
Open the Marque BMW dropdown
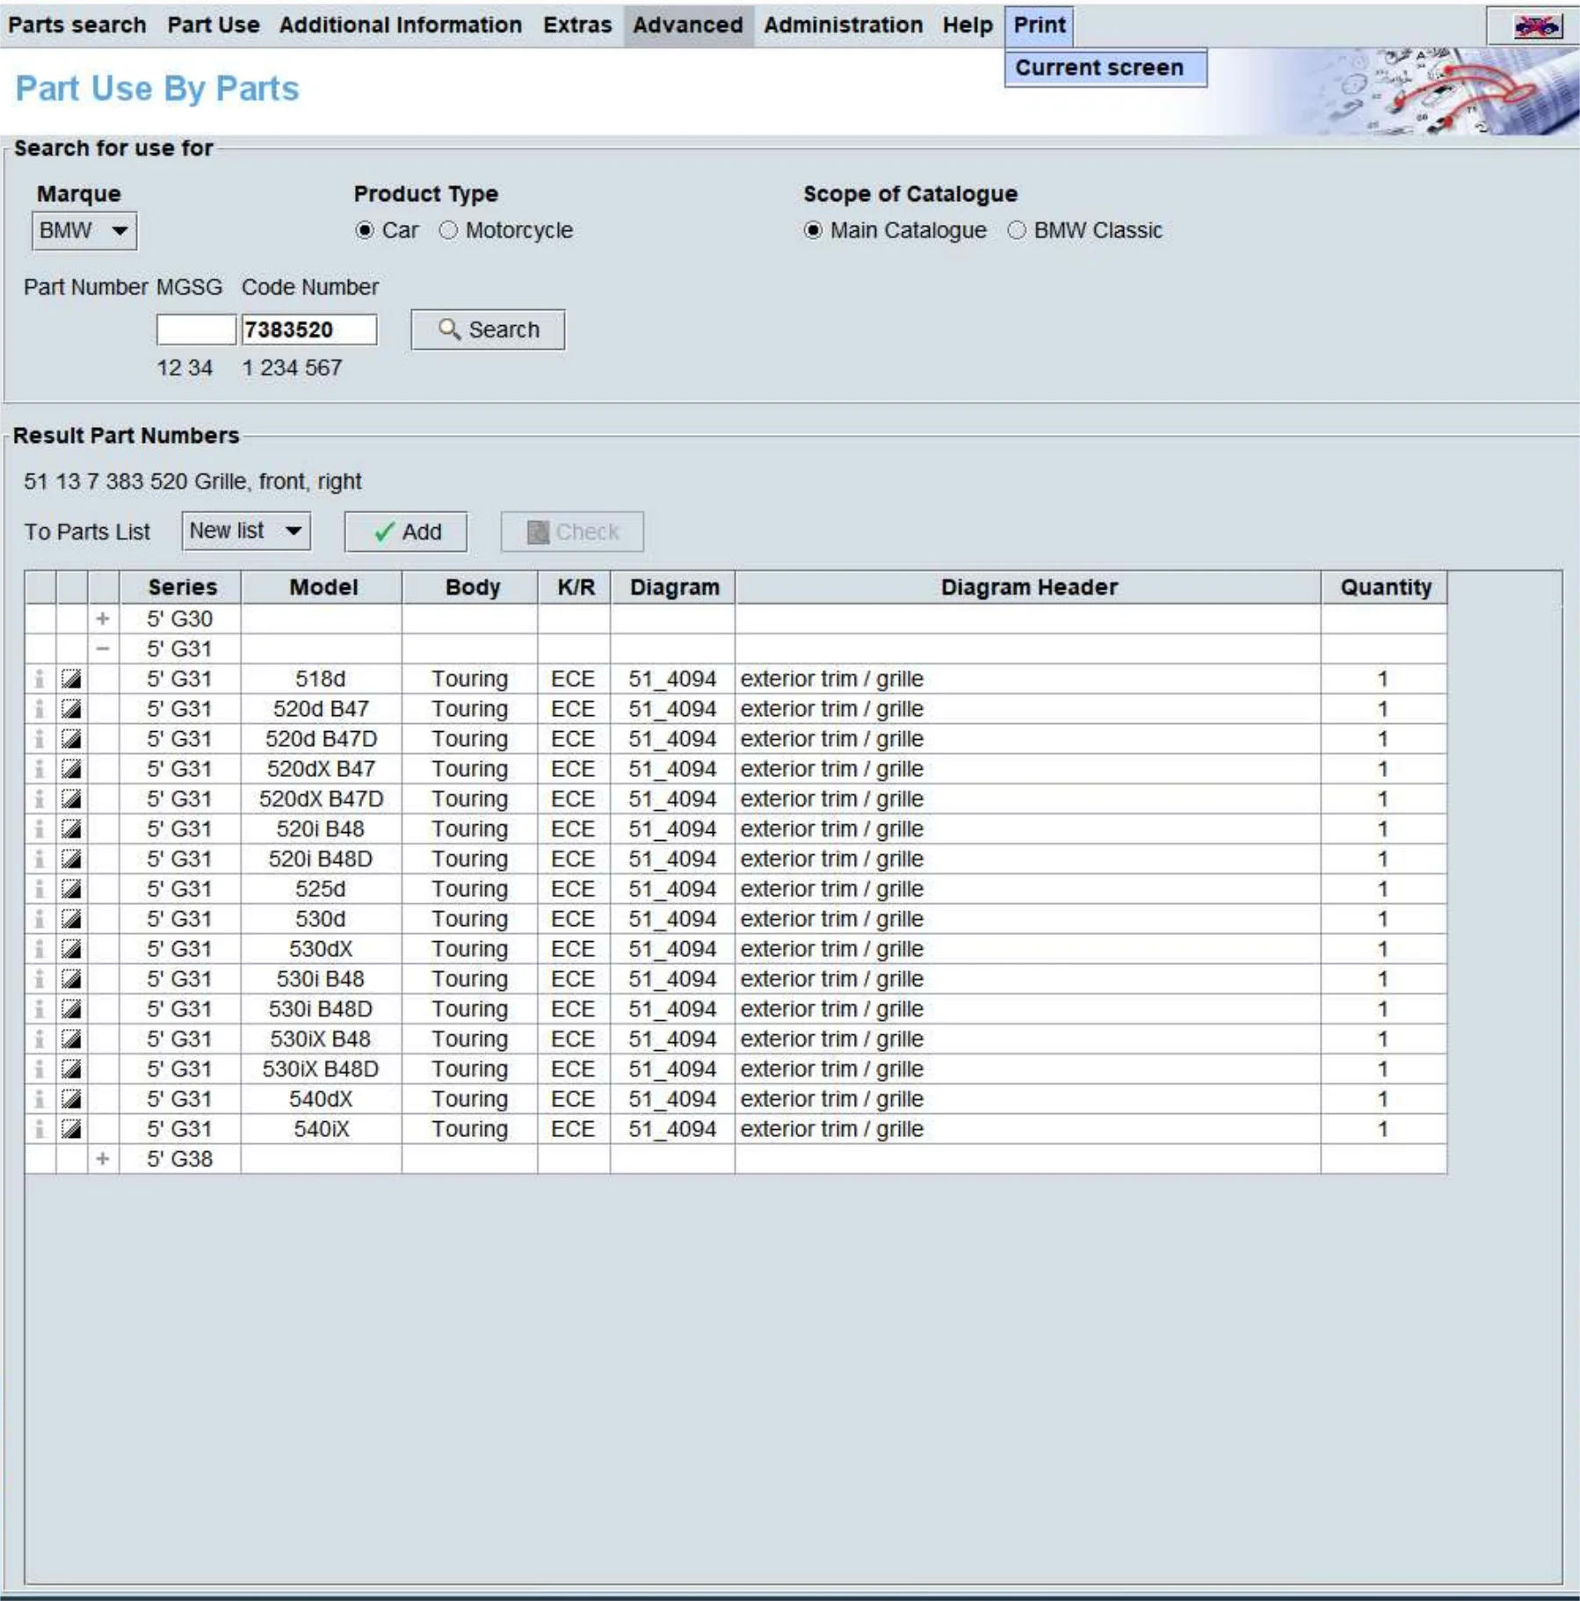tap(84, 231)
